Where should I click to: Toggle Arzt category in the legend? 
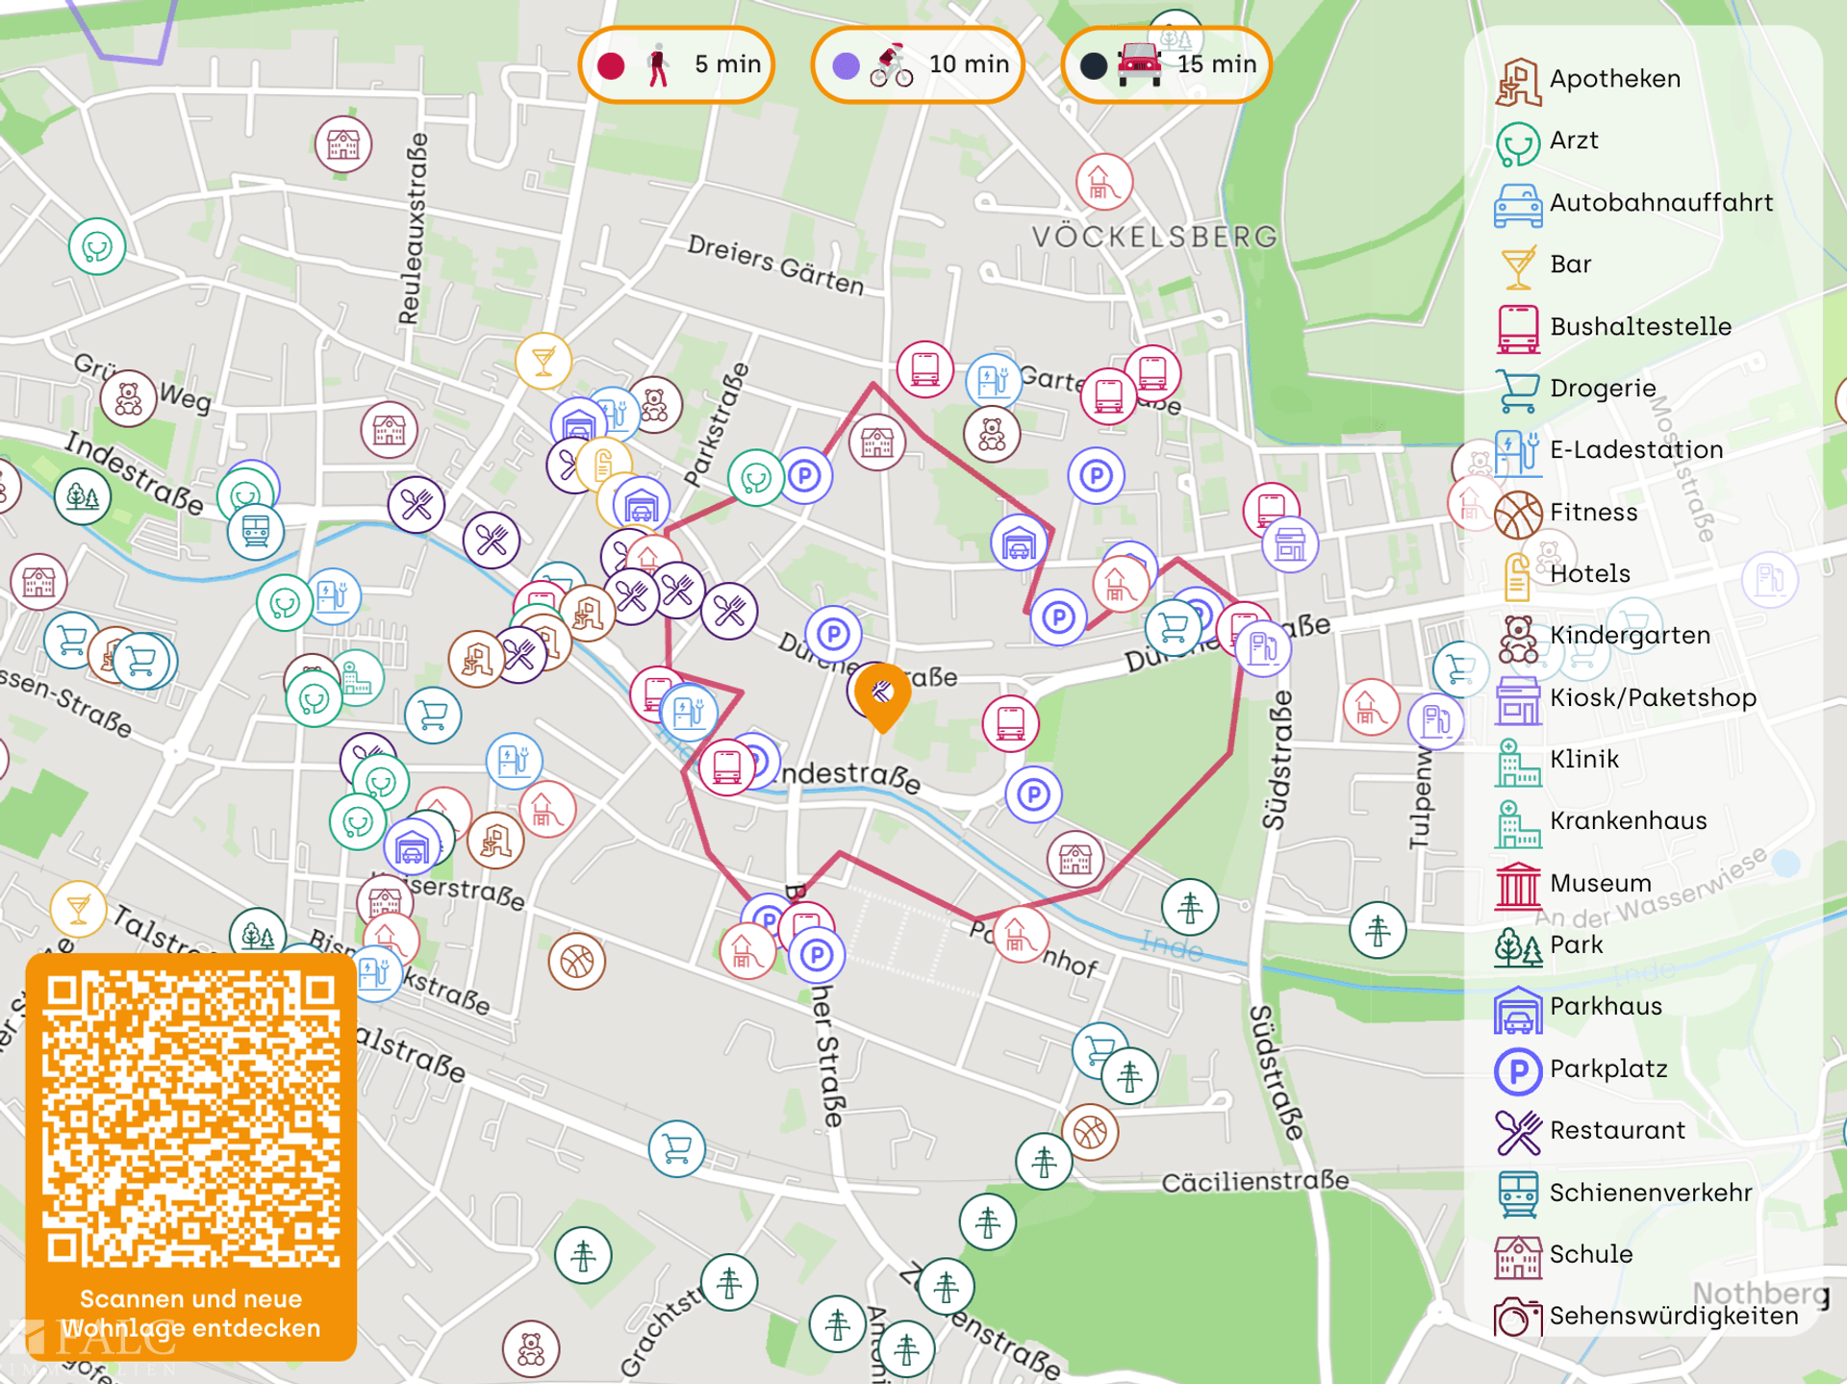1547,141
